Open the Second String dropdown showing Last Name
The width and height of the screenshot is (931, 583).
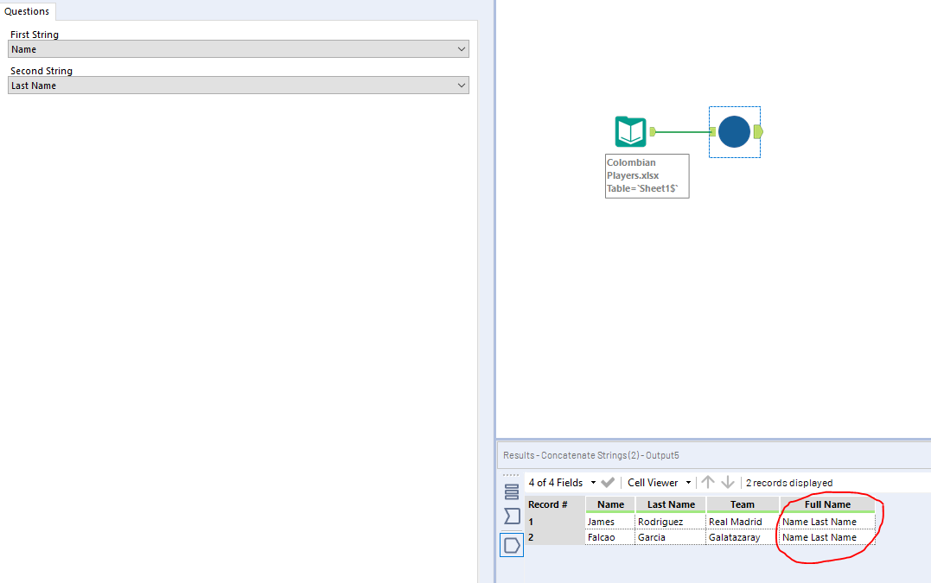coord(462,85)
